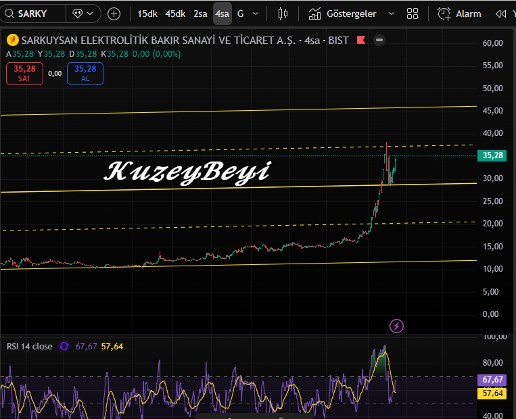
Task: Click the red flag marker icon
Action: point(361,40)
